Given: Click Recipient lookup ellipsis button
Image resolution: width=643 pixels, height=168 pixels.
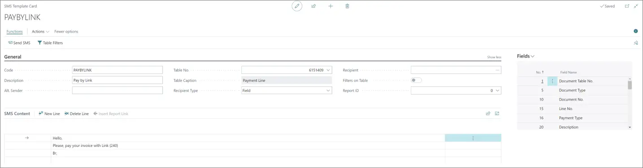Looking at the screenshot, I should click(x=497, y=70).
